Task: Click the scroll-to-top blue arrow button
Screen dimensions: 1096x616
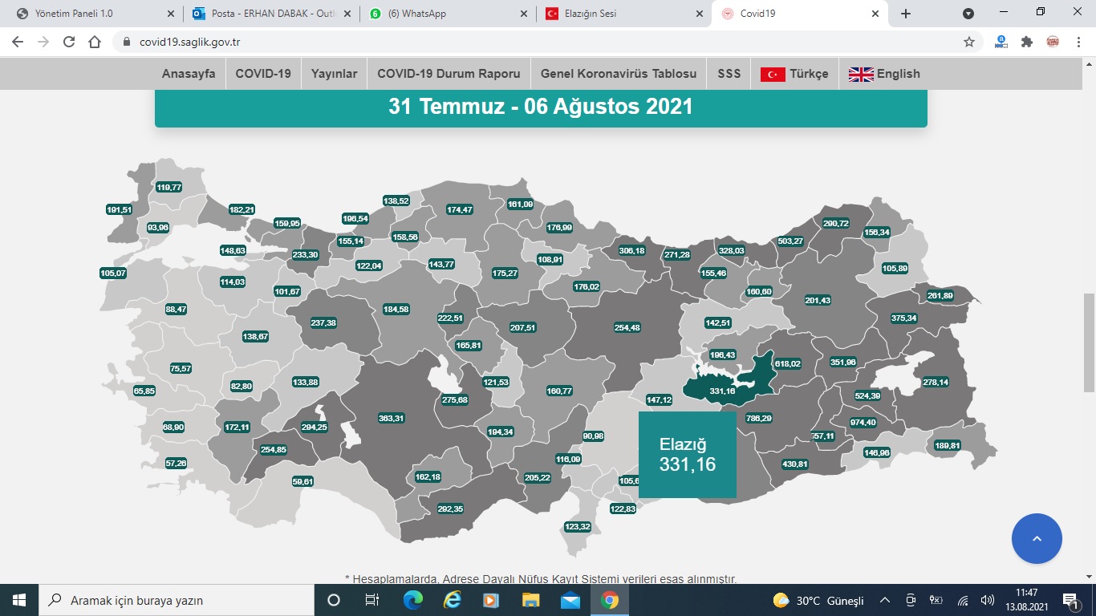Action: click(x=1037, y=539)
